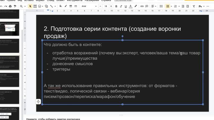The height and width of the screenshot is (120, 214).
Task: Add a comment to the slide
Action: pos(147,6)
